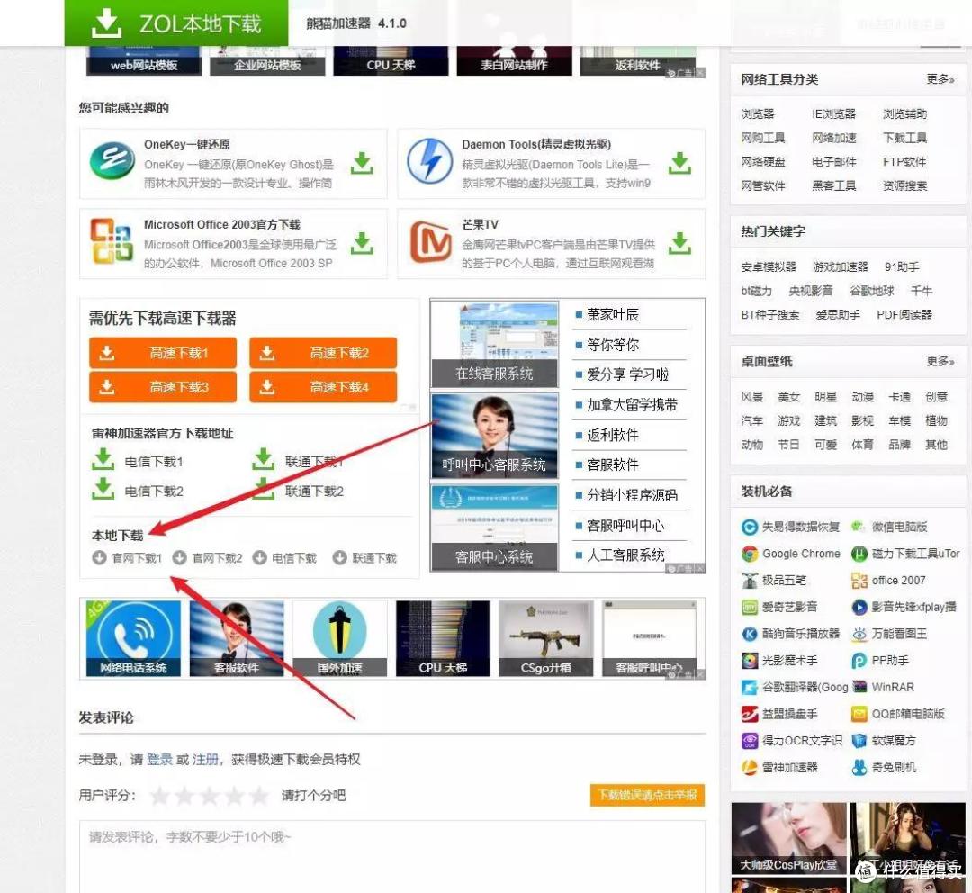Click the ZOL本地下载 green download button
This screenshot has height=893, width=972.
point(176,23)
